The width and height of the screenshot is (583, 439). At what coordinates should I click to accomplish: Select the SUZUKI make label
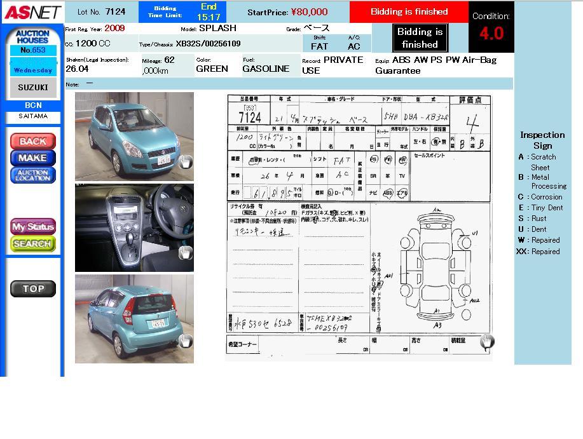click(x=32, y=88)
